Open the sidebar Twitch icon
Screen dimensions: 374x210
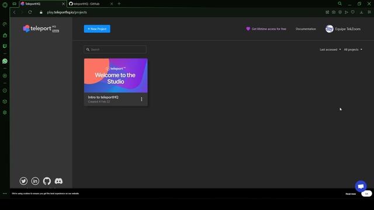click(x=5, y=46)
